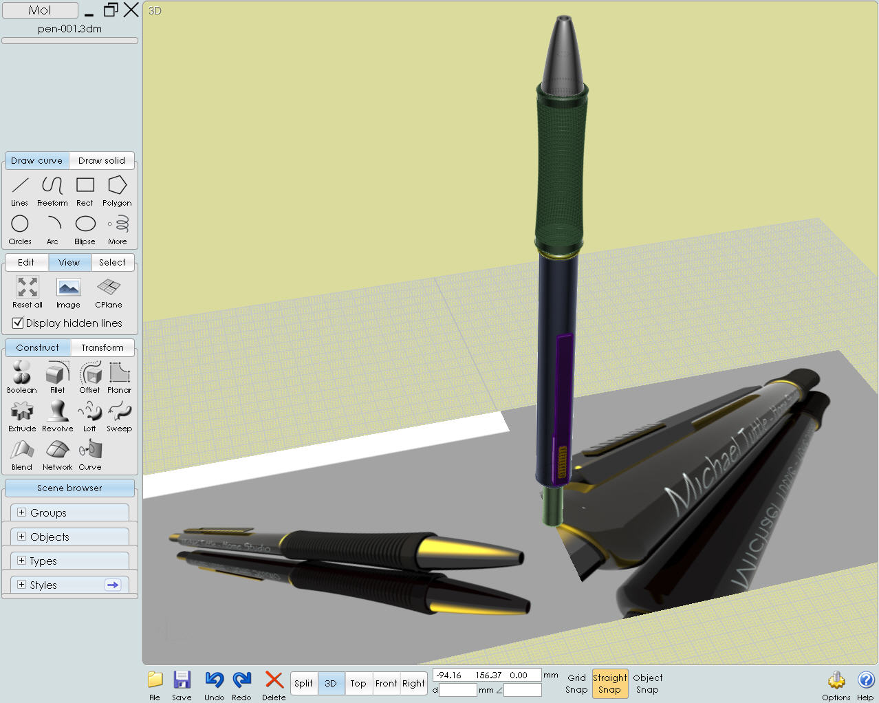The image size is (879, 703).
Task: Toggle Object Snap
Action: pos(647,684)
